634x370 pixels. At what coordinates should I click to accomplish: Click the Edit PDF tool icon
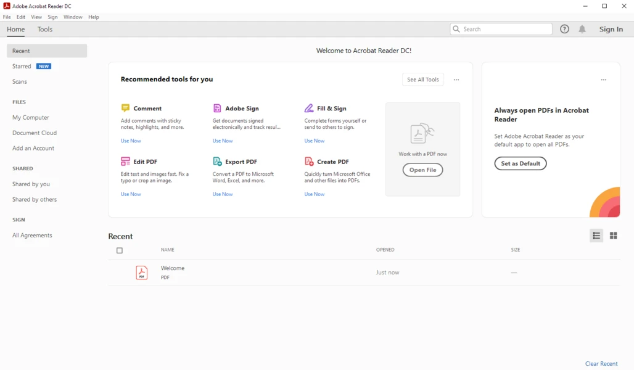click(125, 162)
